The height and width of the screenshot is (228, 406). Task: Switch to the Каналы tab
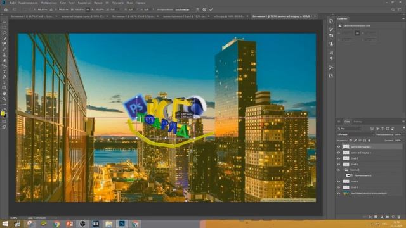click(x=358, y=122)
